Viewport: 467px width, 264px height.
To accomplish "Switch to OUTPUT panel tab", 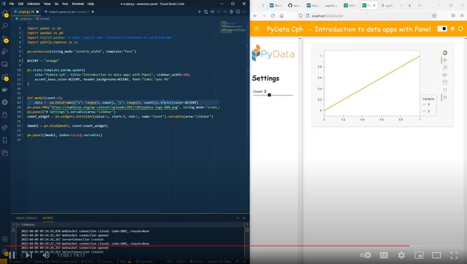I will click(x=47, y=218).
